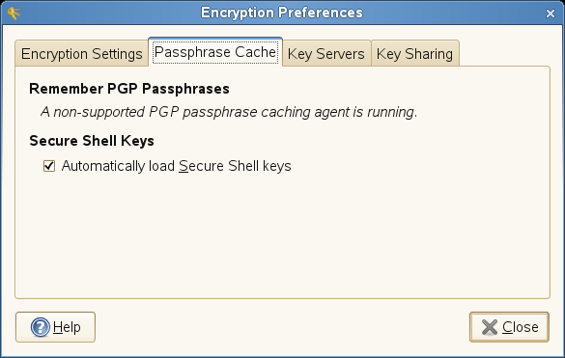Viewport: 565px width, 358px height.
Task: Toggle Automatically load Secure Shell keys checkbox
Action: point(49,166)
